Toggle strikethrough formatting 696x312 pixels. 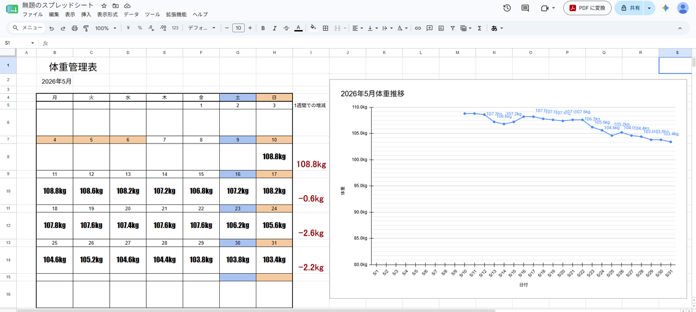pos(286,28)
